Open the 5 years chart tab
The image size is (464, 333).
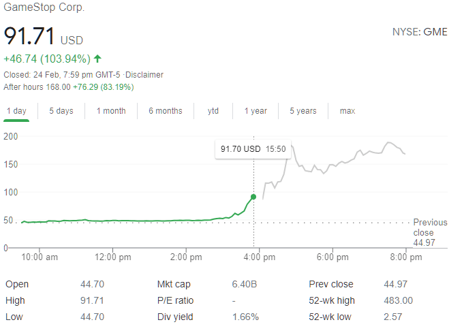click(x=303, y=111)
